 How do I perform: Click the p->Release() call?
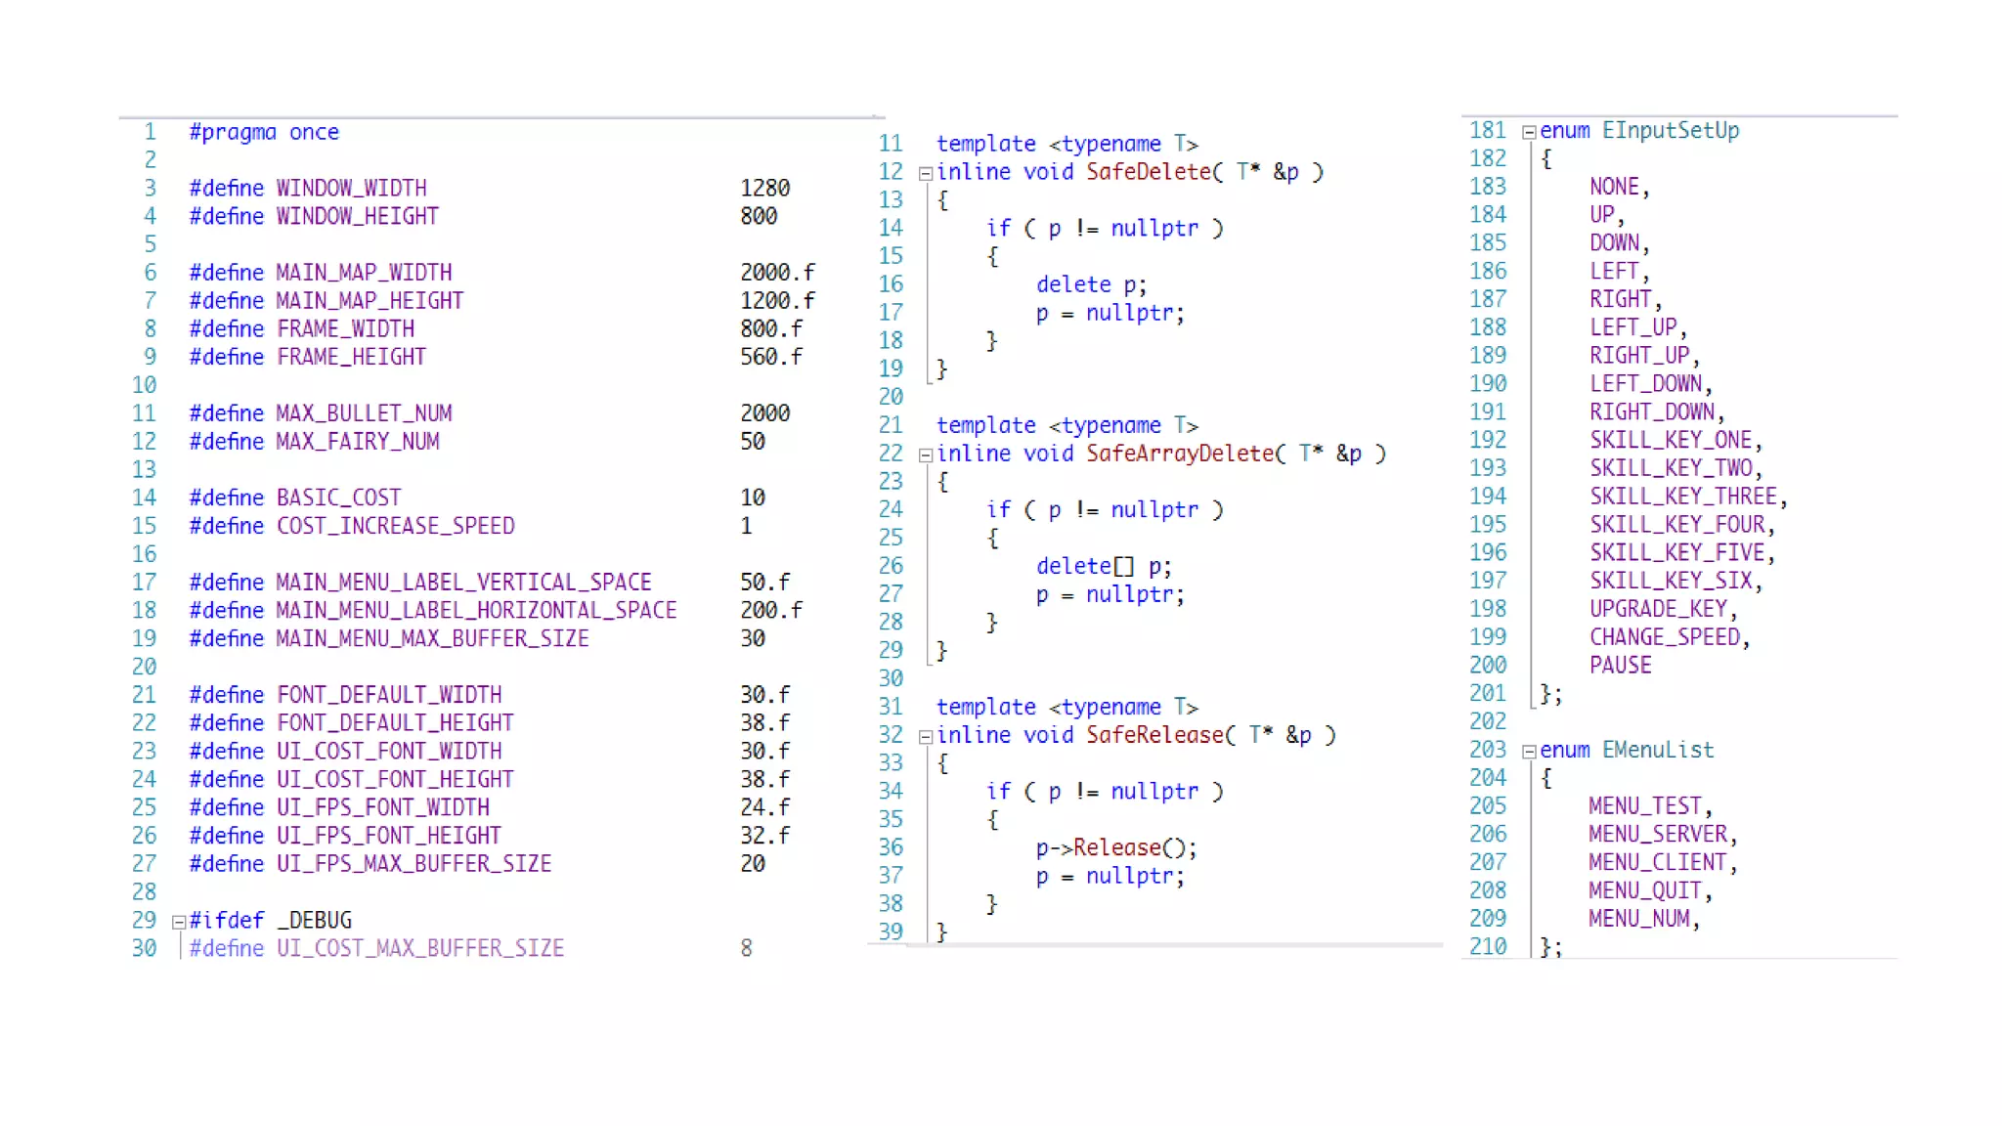coord(1115,847)
